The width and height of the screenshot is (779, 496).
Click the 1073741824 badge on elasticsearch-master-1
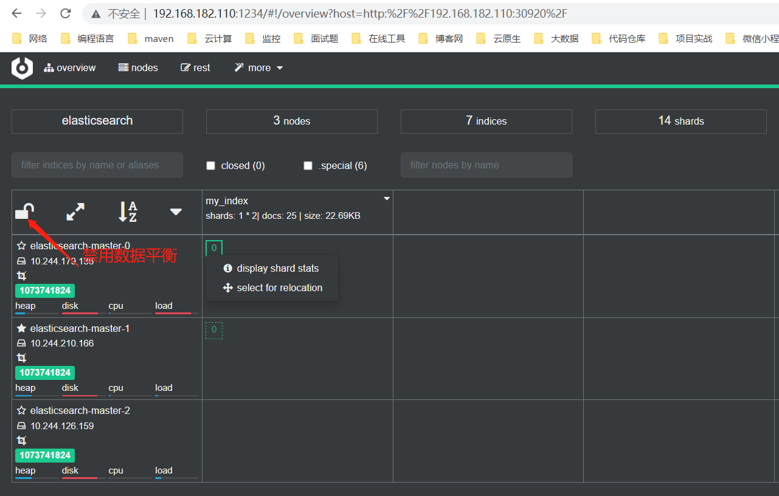tap(45, 373)
